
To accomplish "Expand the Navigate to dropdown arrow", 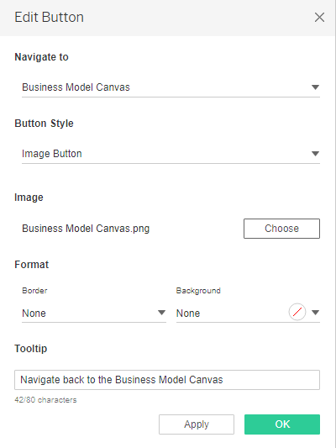I will pos(315,87).
